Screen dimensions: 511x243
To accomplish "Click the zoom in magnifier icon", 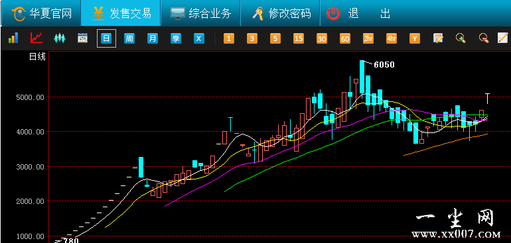I will [x=461, y=38].
